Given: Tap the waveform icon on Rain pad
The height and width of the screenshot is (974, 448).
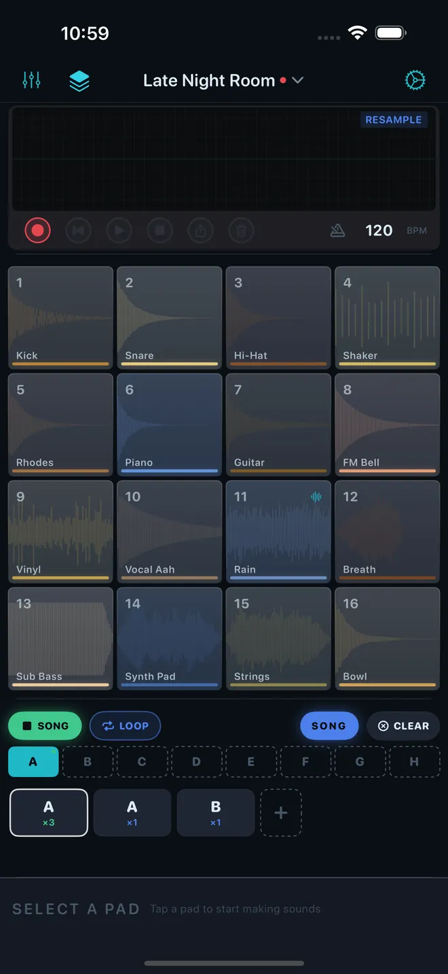Looking at the screenshot, I should 316,497.
